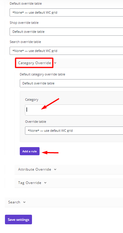Click the Category field label
This screenshot has height=233, width=123.
click(32, 100)
